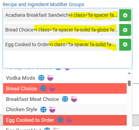
Task: Click the globe icon in highlighted Bread Choice row
Action: [x=43, y=88]
